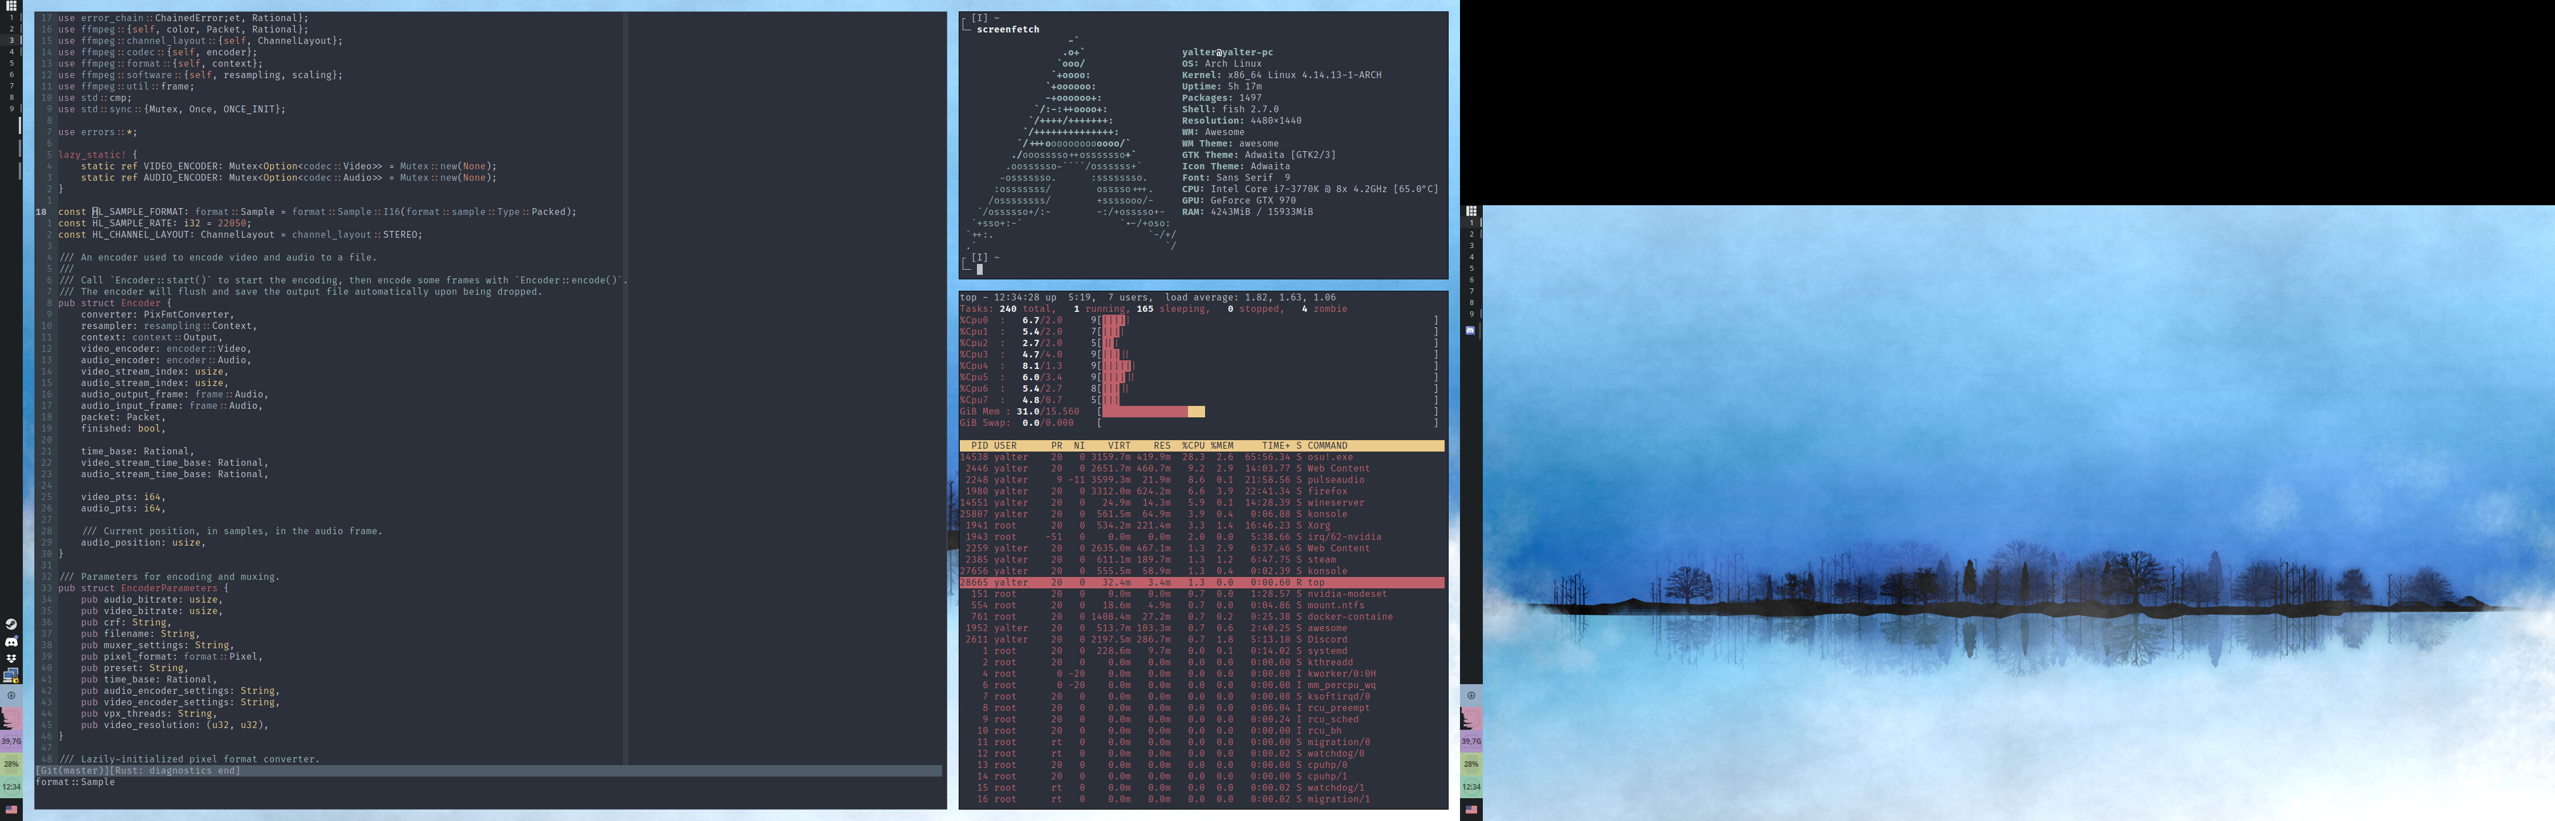Click the Steam tray icon

pyautogui.click(x=11, y=624)
